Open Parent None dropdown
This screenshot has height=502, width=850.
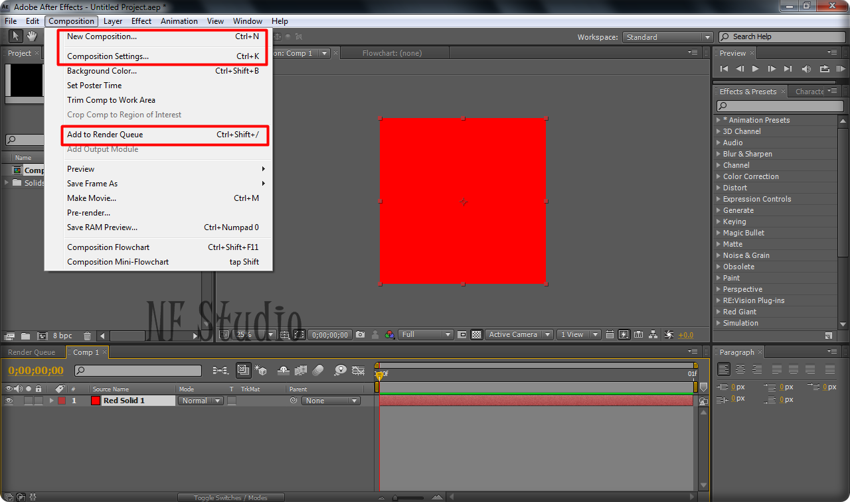click(331, 401)
